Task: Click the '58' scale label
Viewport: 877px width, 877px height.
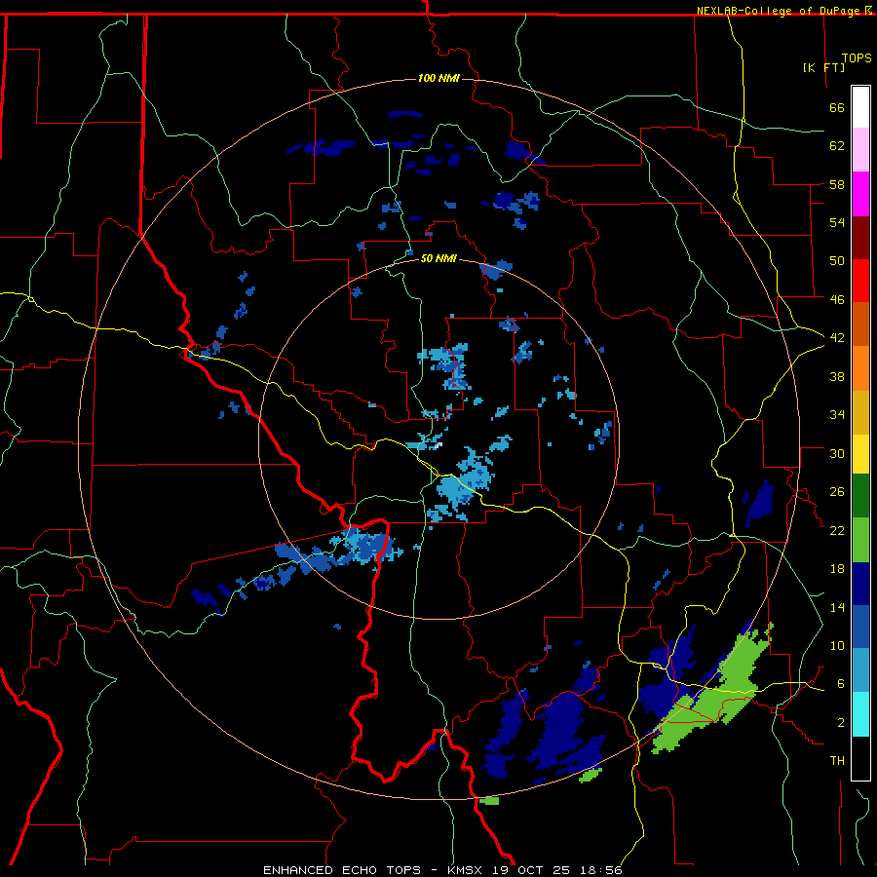Action: (x=837, y=184)
